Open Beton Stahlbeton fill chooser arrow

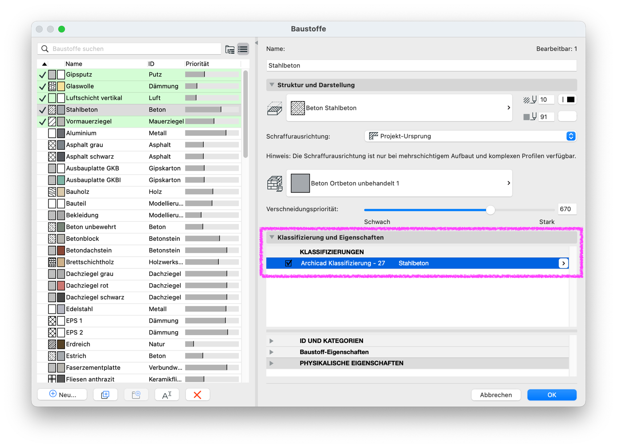click(x=509, y=108)
